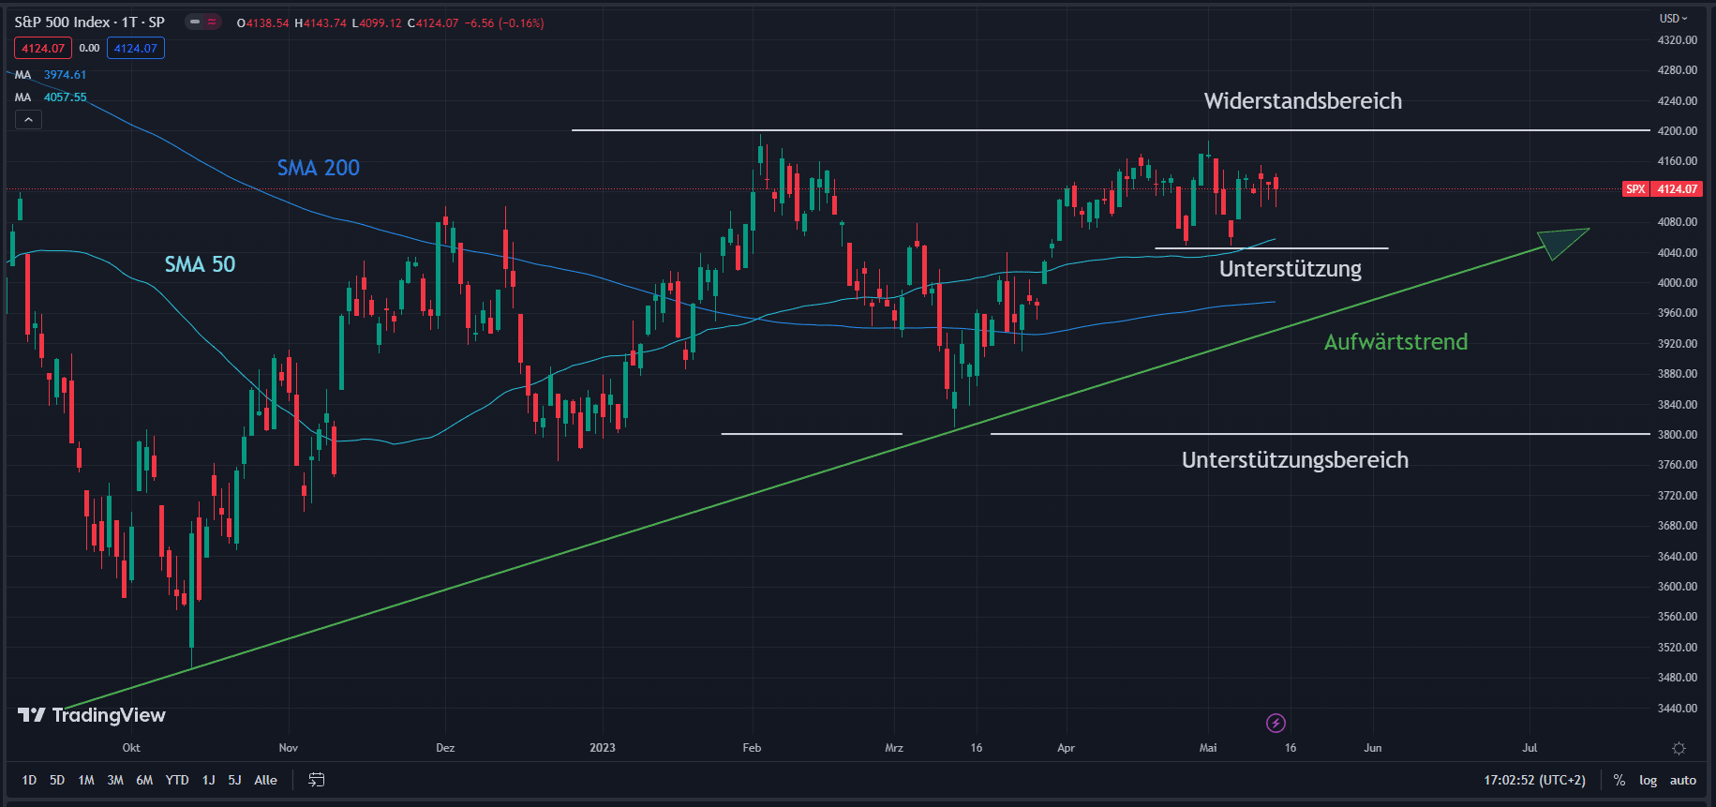
Task: Select the MA 4057.55 indicator legend
Action: pyautogui.click(x=51, y=97)
